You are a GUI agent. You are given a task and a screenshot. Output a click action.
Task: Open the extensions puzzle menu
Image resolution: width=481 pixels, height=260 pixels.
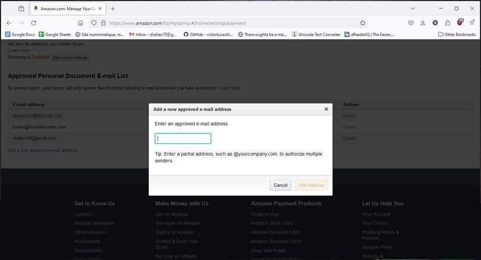coord(448,23)
